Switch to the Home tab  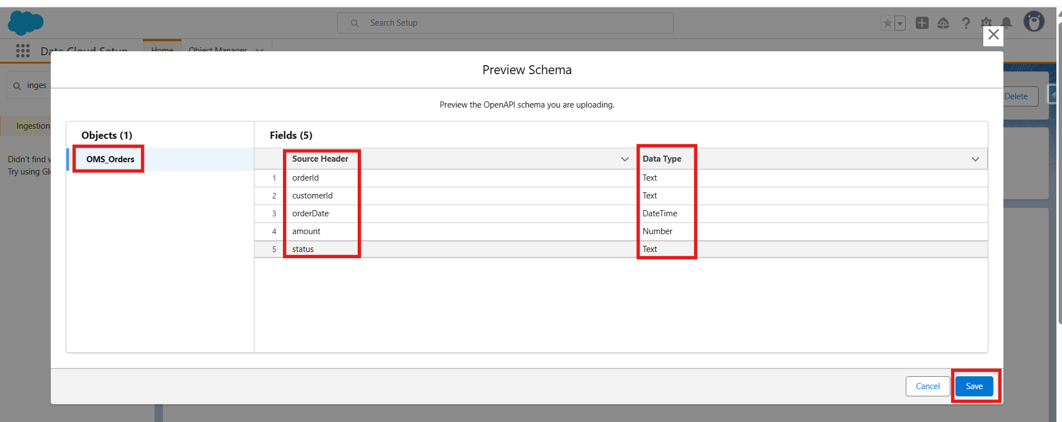(162, 49)
